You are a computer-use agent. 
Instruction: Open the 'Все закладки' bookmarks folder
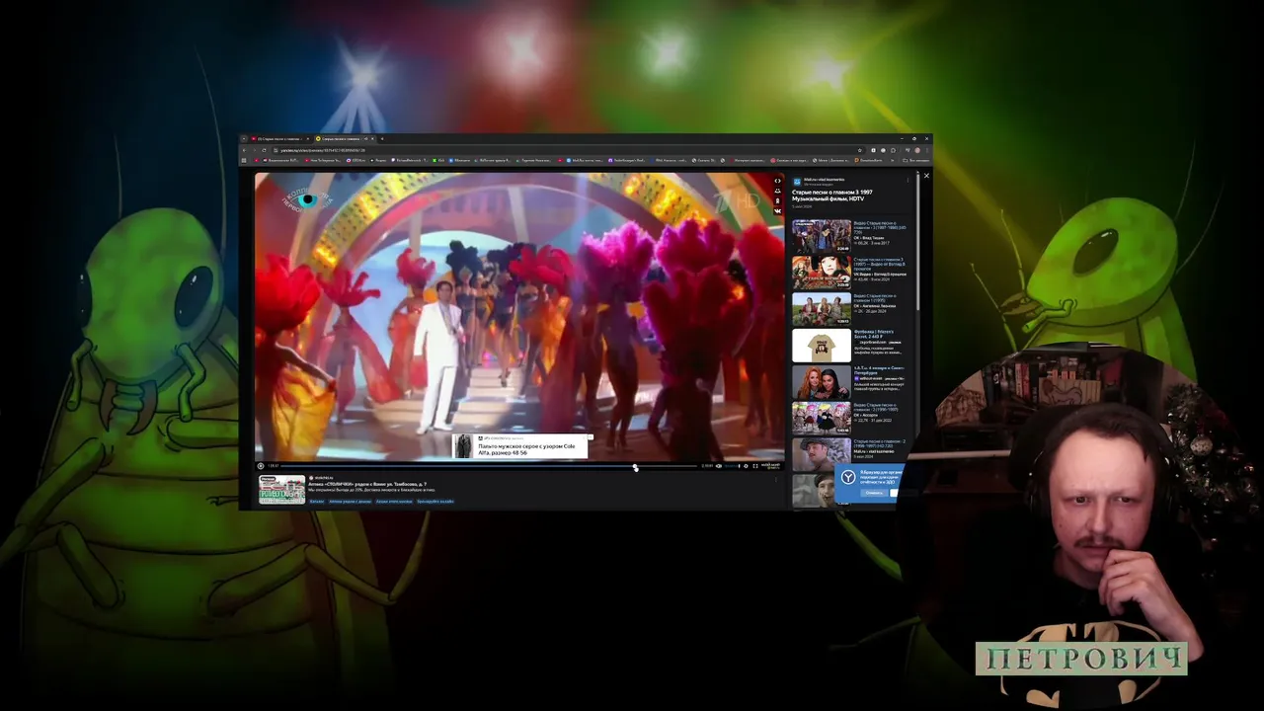pyautogui.click(x=915, y=160)
